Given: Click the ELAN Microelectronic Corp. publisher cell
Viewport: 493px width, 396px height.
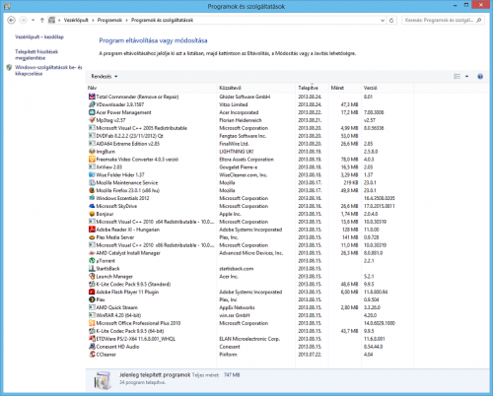Looking at the screenshot, I should (x=249, y=339).
